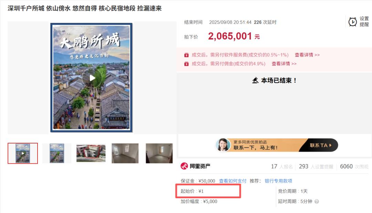
Task: Click the agent avatar in the banner
Action: [223, 145]
